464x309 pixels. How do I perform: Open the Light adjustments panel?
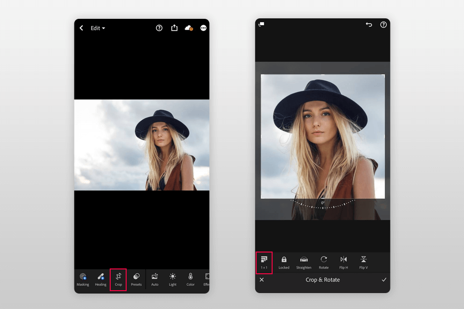(173, 280)
